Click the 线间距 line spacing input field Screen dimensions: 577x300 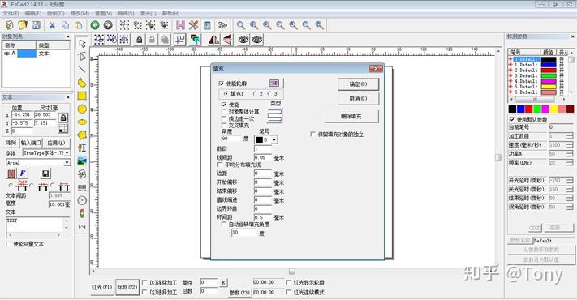click(x=263, y=157)
